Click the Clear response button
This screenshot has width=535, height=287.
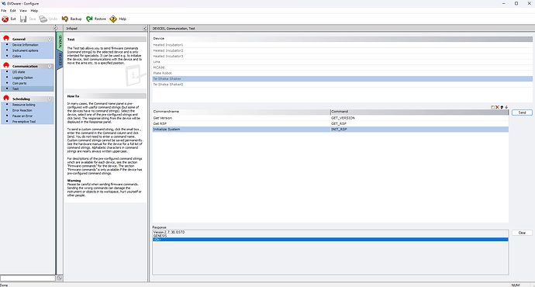point(522,233)
